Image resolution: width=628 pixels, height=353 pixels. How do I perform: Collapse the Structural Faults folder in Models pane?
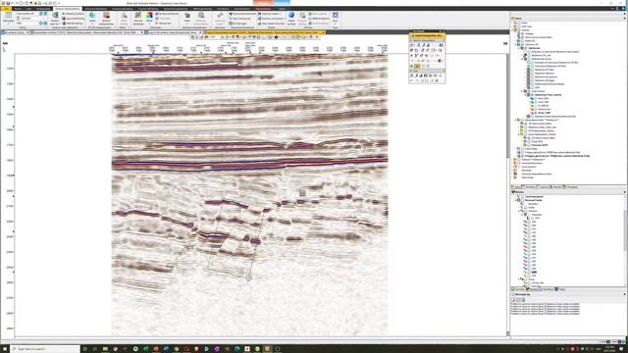point(516,200)
